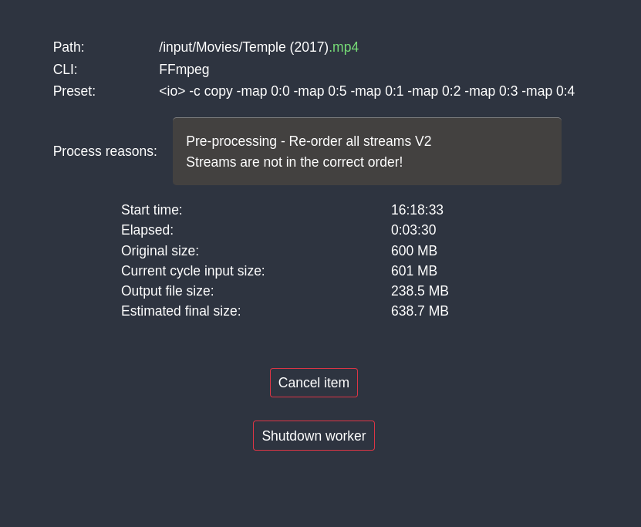
Task: Click the Elapsed time 0:03:30
Action: pyautogui.click(x=413, y=230)
